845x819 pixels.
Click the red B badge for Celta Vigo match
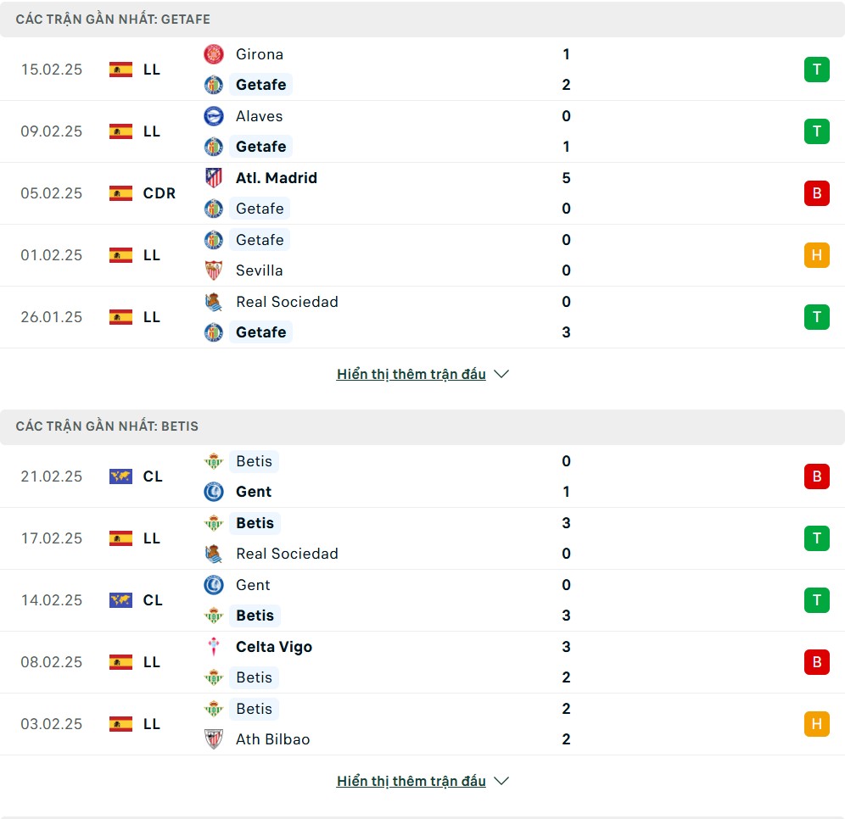click(x=816, y=662)
